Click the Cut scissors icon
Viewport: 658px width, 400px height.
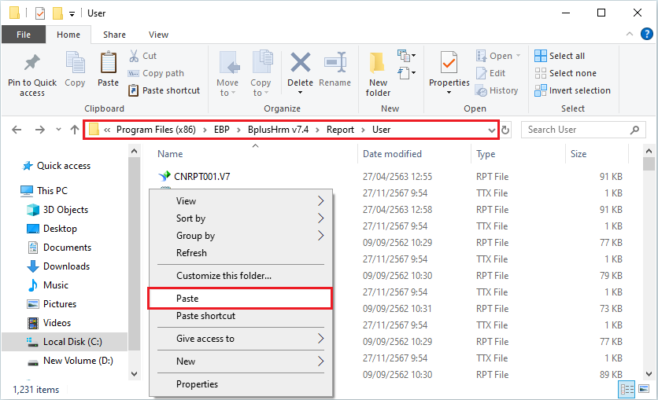(x=133, y=56)
